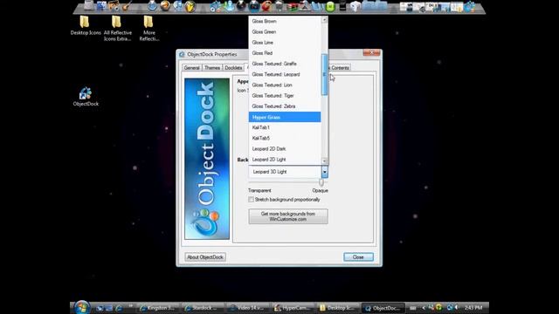Screen dimensions: 559x314
Task: Select Gloss Textured: Leopard background
Action: pyautogui.click(x=285, y=74)
